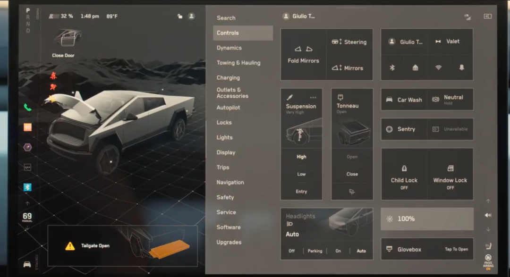Tap the Fold Mirrors icon

click(303, 49)
